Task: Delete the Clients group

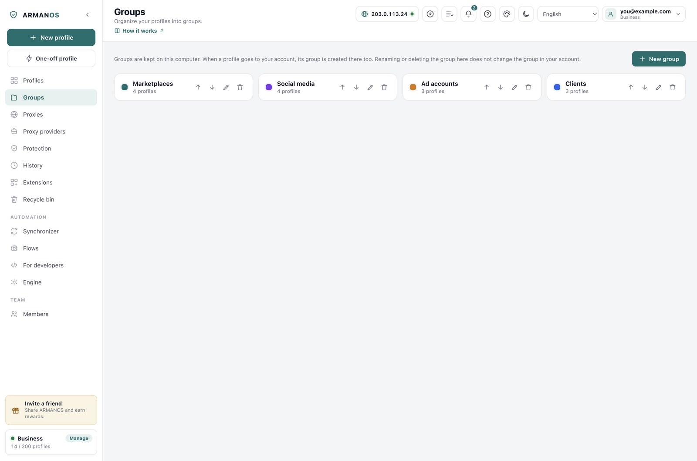Action: [673, 87]
